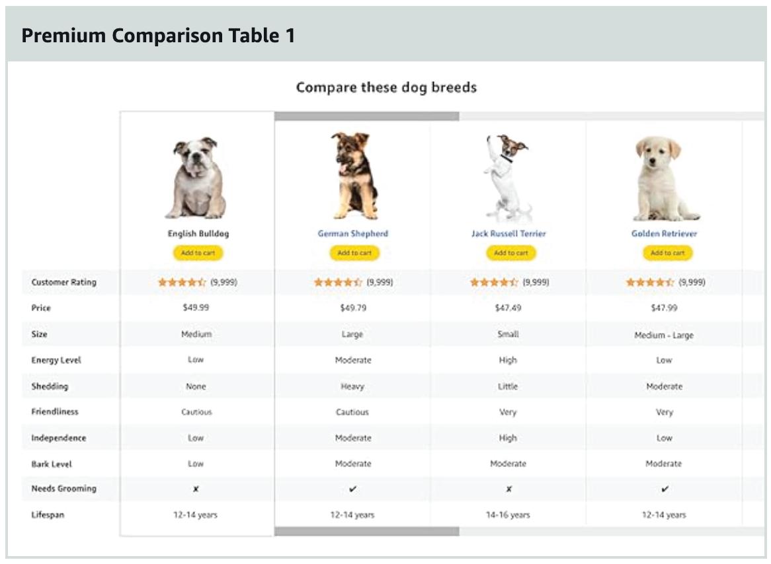771x564 pixels.
Task: Click the top horizontal scrollbar thumb
Action: click(x=367, y=116)
